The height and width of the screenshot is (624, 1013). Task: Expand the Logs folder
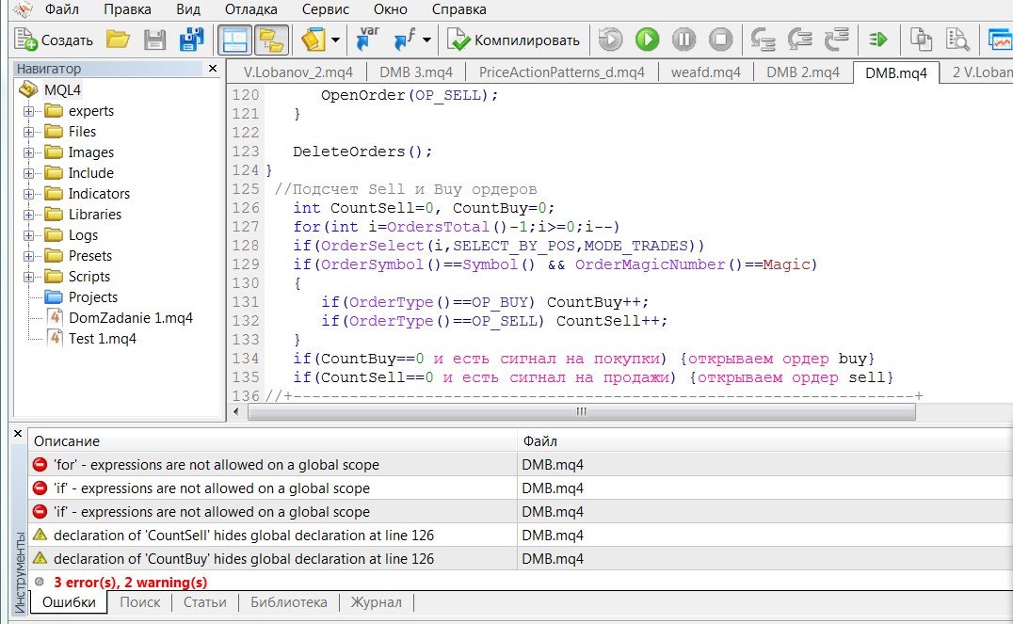28,235
